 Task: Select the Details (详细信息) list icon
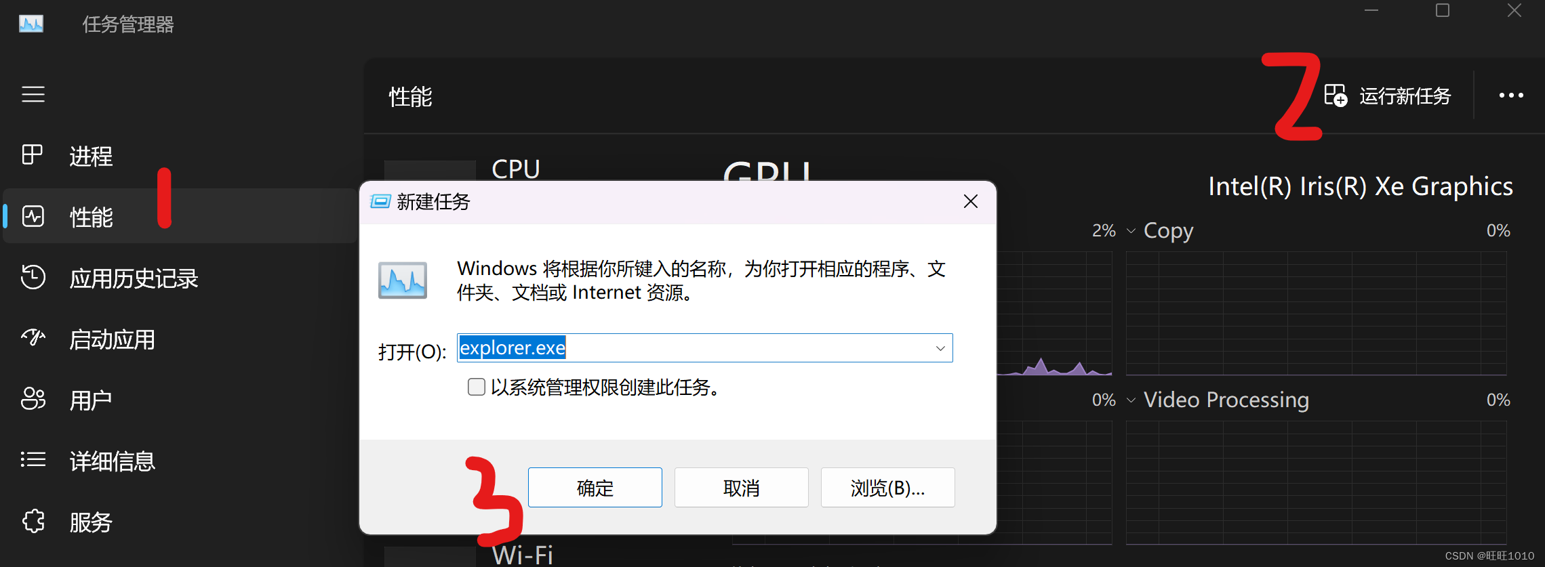coord(33,460)
